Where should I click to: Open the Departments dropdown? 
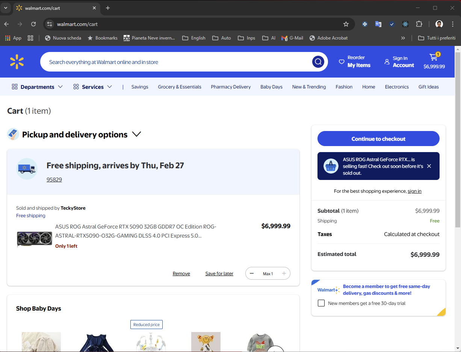click(37, 87)
